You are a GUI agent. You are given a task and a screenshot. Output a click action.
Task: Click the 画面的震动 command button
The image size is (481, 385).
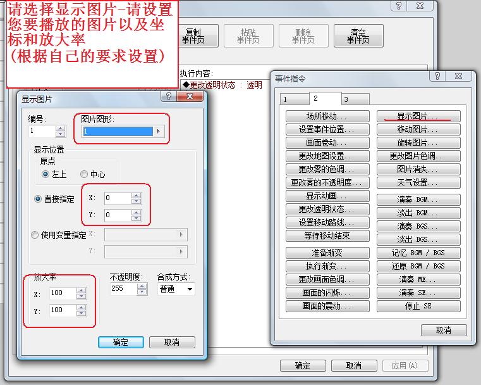327,306
